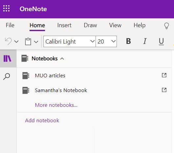Click the lightbulb Tell Me icon
The height and width of the screenshot is (153, 174).
pos(166,26)
